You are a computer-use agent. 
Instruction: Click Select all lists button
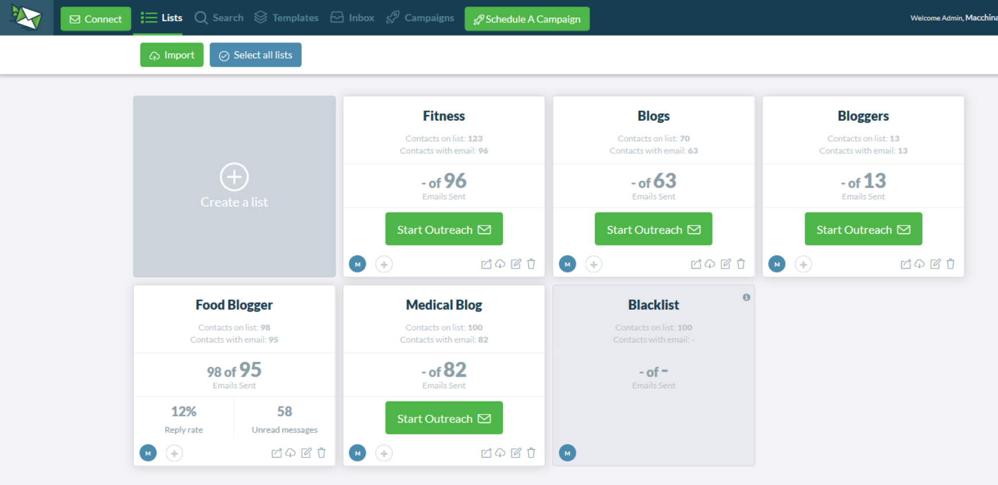pyautogui.click(x=256, y=55)
